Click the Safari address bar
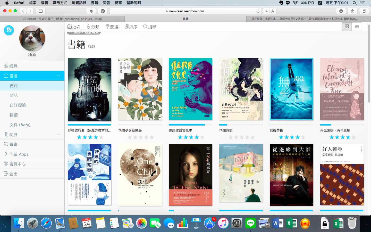The image size is (371, 232). pyautogui.click(x=185, y=11)
